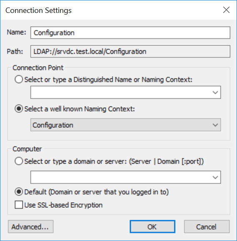The width and height of the screenshot is (237, 241).
Task: Click the Use SSL-based Encryption label
Action: click(63, 205)
